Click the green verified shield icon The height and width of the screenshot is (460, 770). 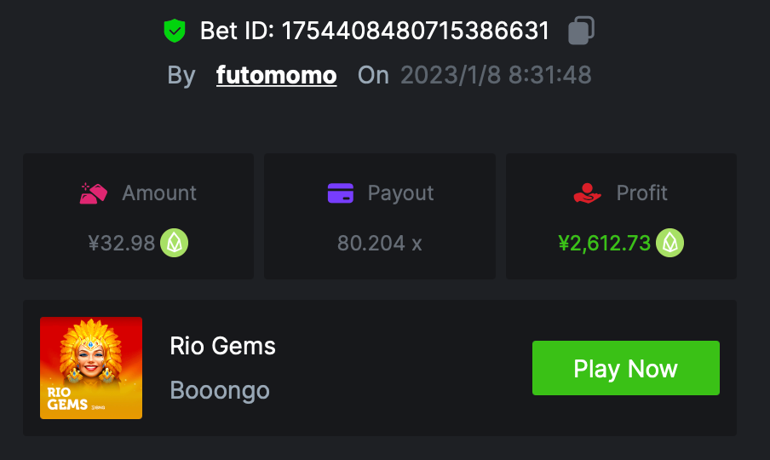[x=175, y=32]
